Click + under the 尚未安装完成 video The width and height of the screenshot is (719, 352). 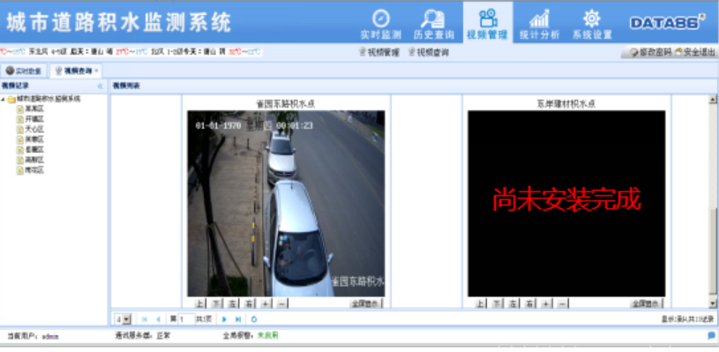point(545,303)
